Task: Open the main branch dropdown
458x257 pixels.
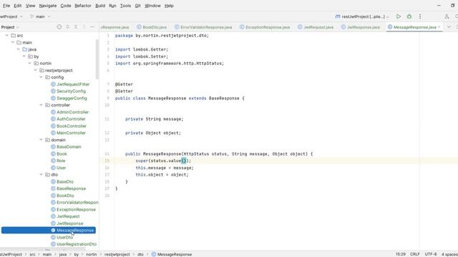Action: pyautogui.click(x=40, y=16)
